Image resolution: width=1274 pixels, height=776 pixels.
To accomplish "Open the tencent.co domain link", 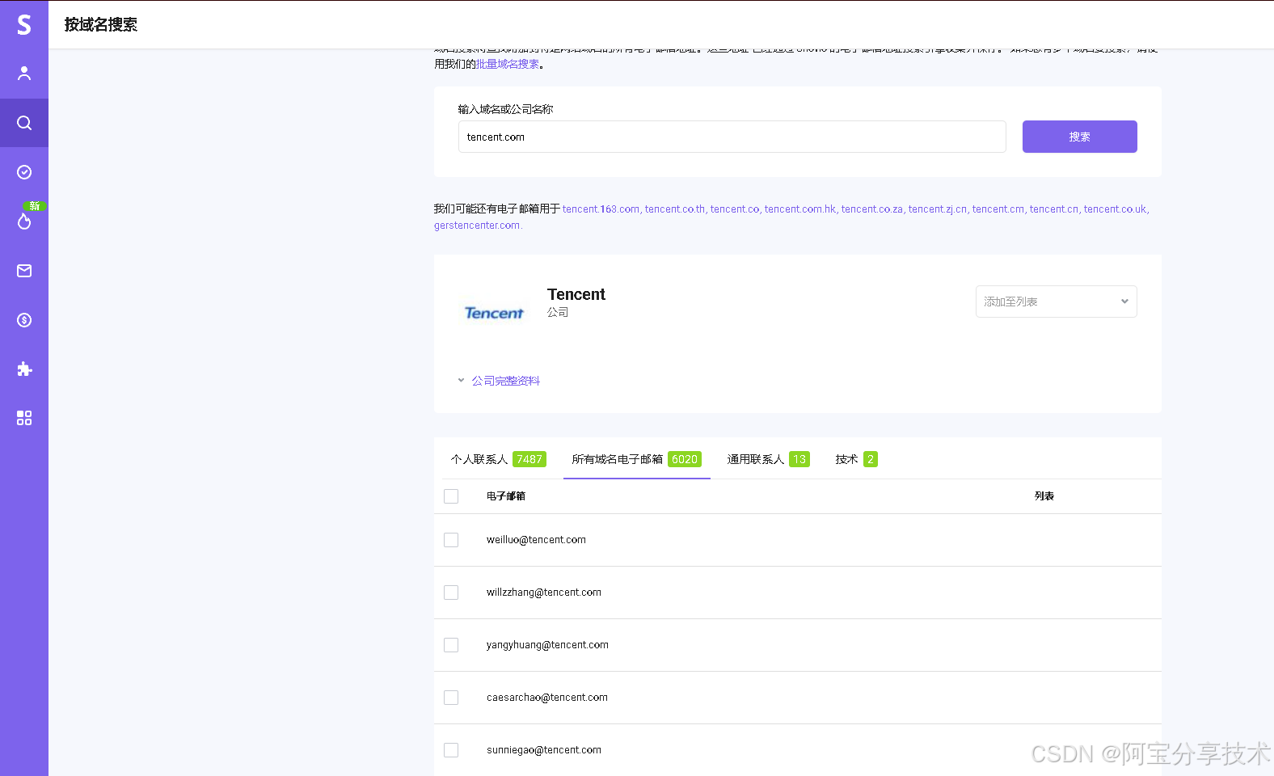I will (735, 209).
